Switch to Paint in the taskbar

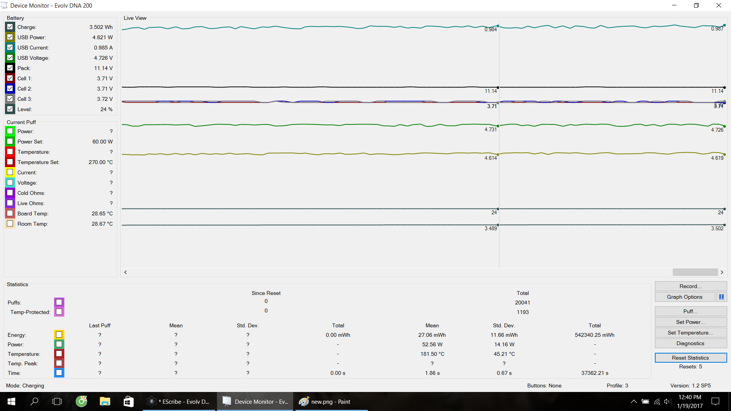pyautogui.click(x=330, y=401)
